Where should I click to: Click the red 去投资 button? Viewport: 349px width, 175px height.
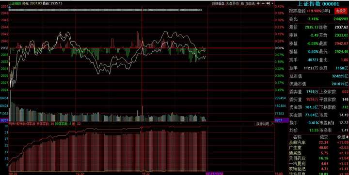[x=341, y=11]
